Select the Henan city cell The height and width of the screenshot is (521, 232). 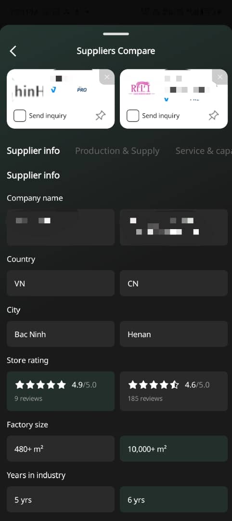(174, 334)
